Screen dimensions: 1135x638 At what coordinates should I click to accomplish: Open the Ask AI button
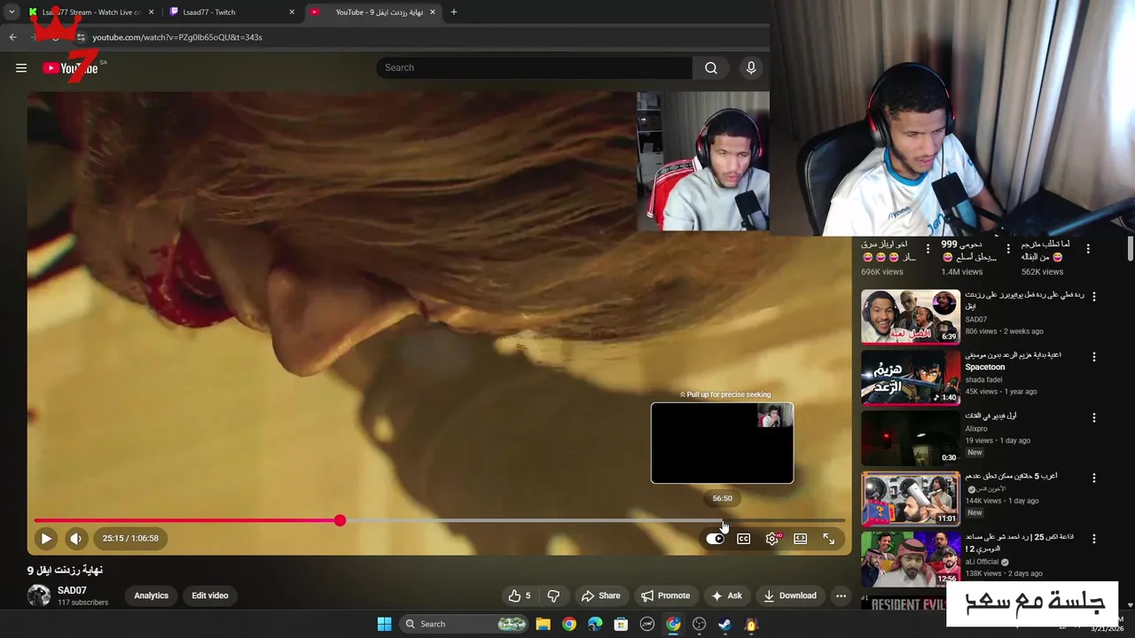click(726, 595)
